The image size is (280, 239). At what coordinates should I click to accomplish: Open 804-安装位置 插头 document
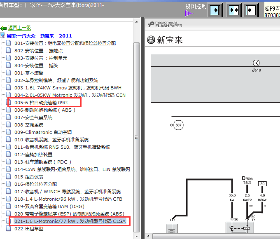click(x=36, y=66)
